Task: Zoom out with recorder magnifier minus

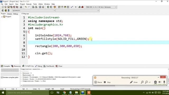Action: click(146, 82)
